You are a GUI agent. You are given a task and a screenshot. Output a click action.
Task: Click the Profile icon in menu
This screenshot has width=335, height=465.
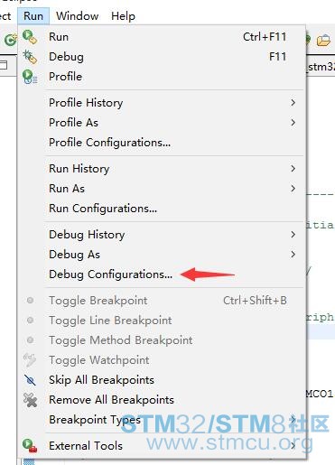(30, 77)
